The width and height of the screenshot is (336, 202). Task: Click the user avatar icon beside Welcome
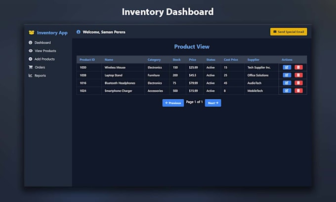pos(79,32)
